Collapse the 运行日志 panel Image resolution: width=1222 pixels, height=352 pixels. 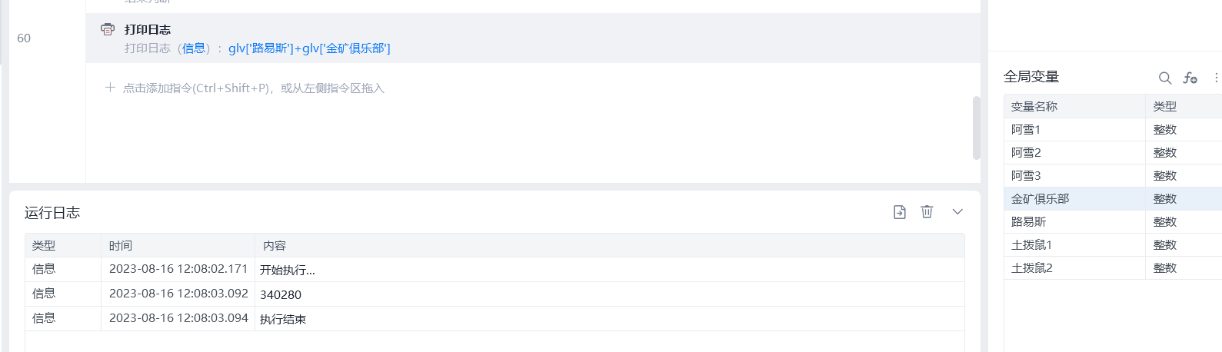click(957, 212)
